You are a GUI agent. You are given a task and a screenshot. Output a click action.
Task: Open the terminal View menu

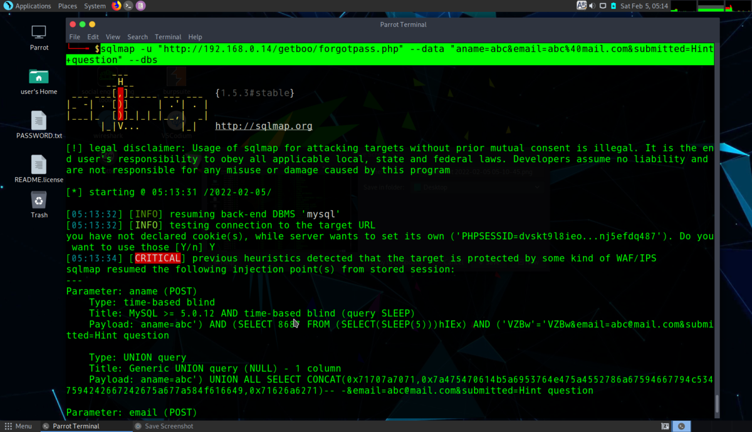point(113,37)
